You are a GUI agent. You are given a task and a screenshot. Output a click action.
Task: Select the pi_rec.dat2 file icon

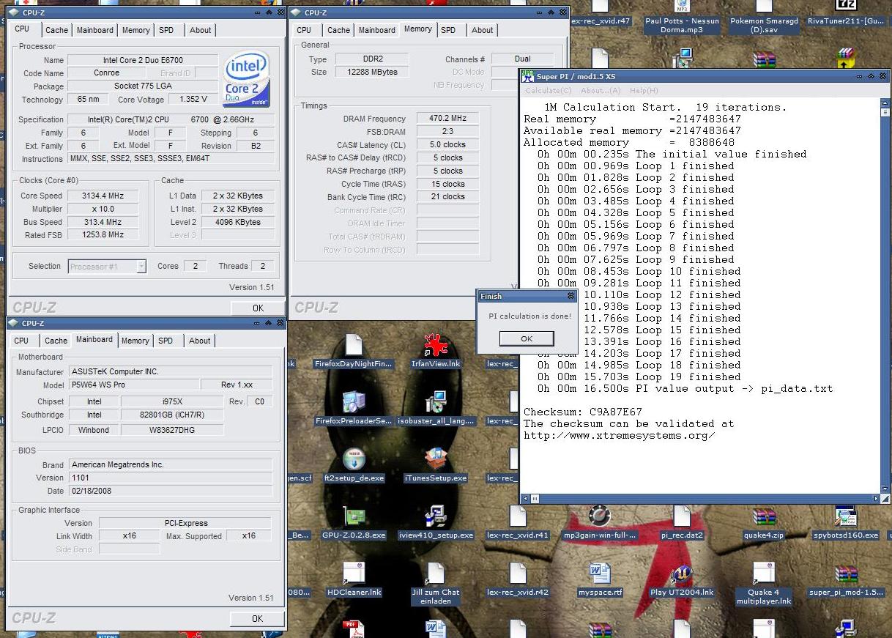coord(682,517)
